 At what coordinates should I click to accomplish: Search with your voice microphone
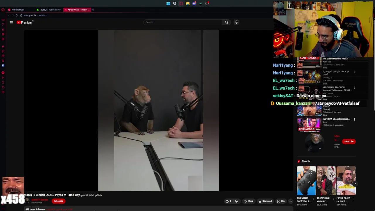coord(236,22)
